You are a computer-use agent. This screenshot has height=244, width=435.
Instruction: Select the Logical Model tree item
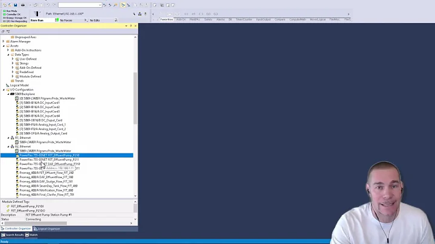coord(19,85)
